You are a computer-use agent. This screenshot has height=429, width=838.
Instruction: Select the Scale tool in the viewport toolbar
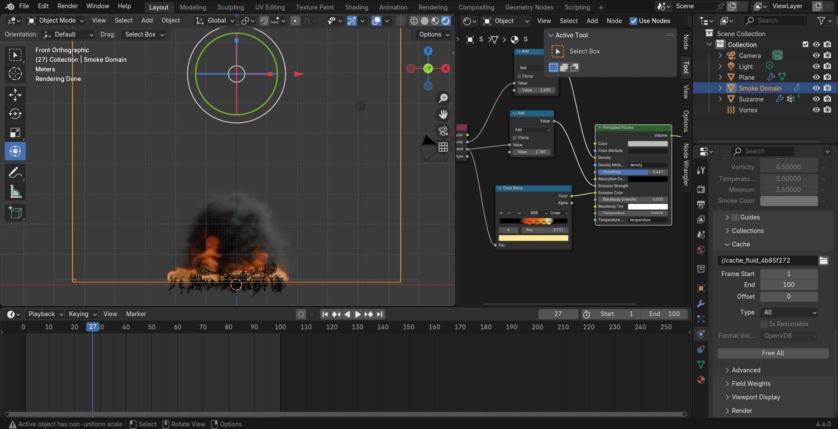coord(15,133)
